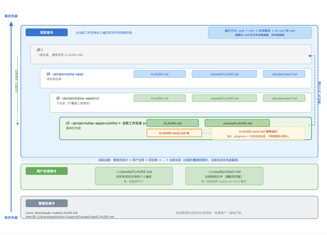Click the blue CLAUDE.md box in the my-app row

pos(160,74)
